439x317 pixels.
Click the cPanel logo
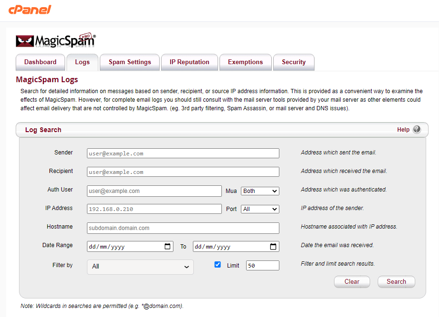pyautogui.click(x=30, y=10)
